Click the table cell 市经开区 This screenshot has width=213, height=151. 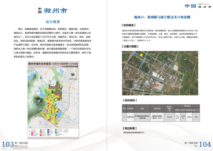tap(130, 117)
